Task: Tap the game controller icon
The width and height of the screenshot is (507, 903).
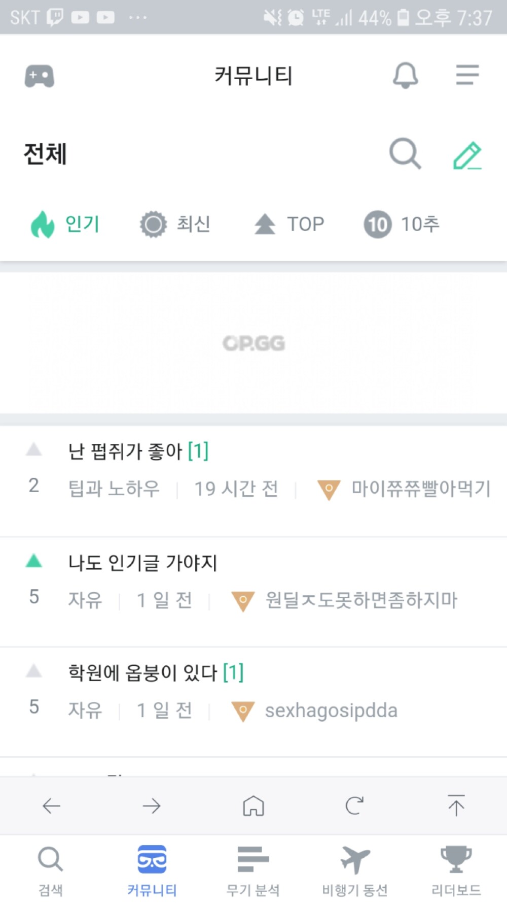Action: point(40,76)
